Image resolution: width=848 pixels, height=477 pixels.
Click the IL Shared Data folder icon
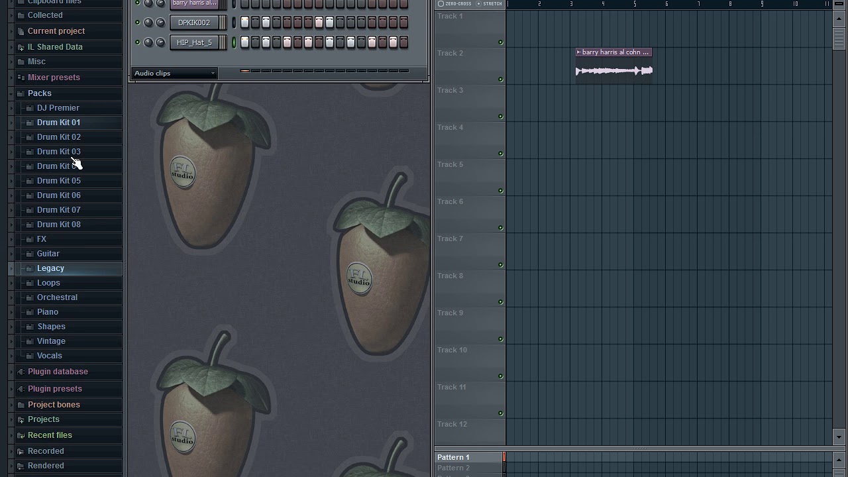click(x=21, y=47)
